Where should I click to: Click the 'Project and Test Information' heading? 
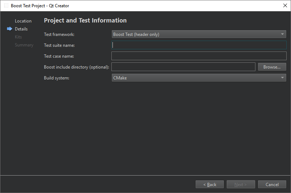tap(85, 21)
